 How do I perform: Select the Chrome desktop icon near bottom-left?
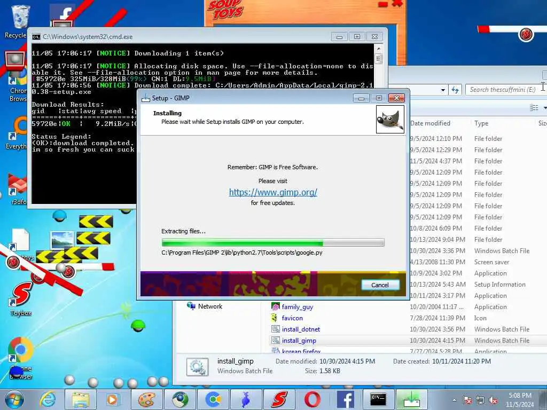[x=21, y=357]
